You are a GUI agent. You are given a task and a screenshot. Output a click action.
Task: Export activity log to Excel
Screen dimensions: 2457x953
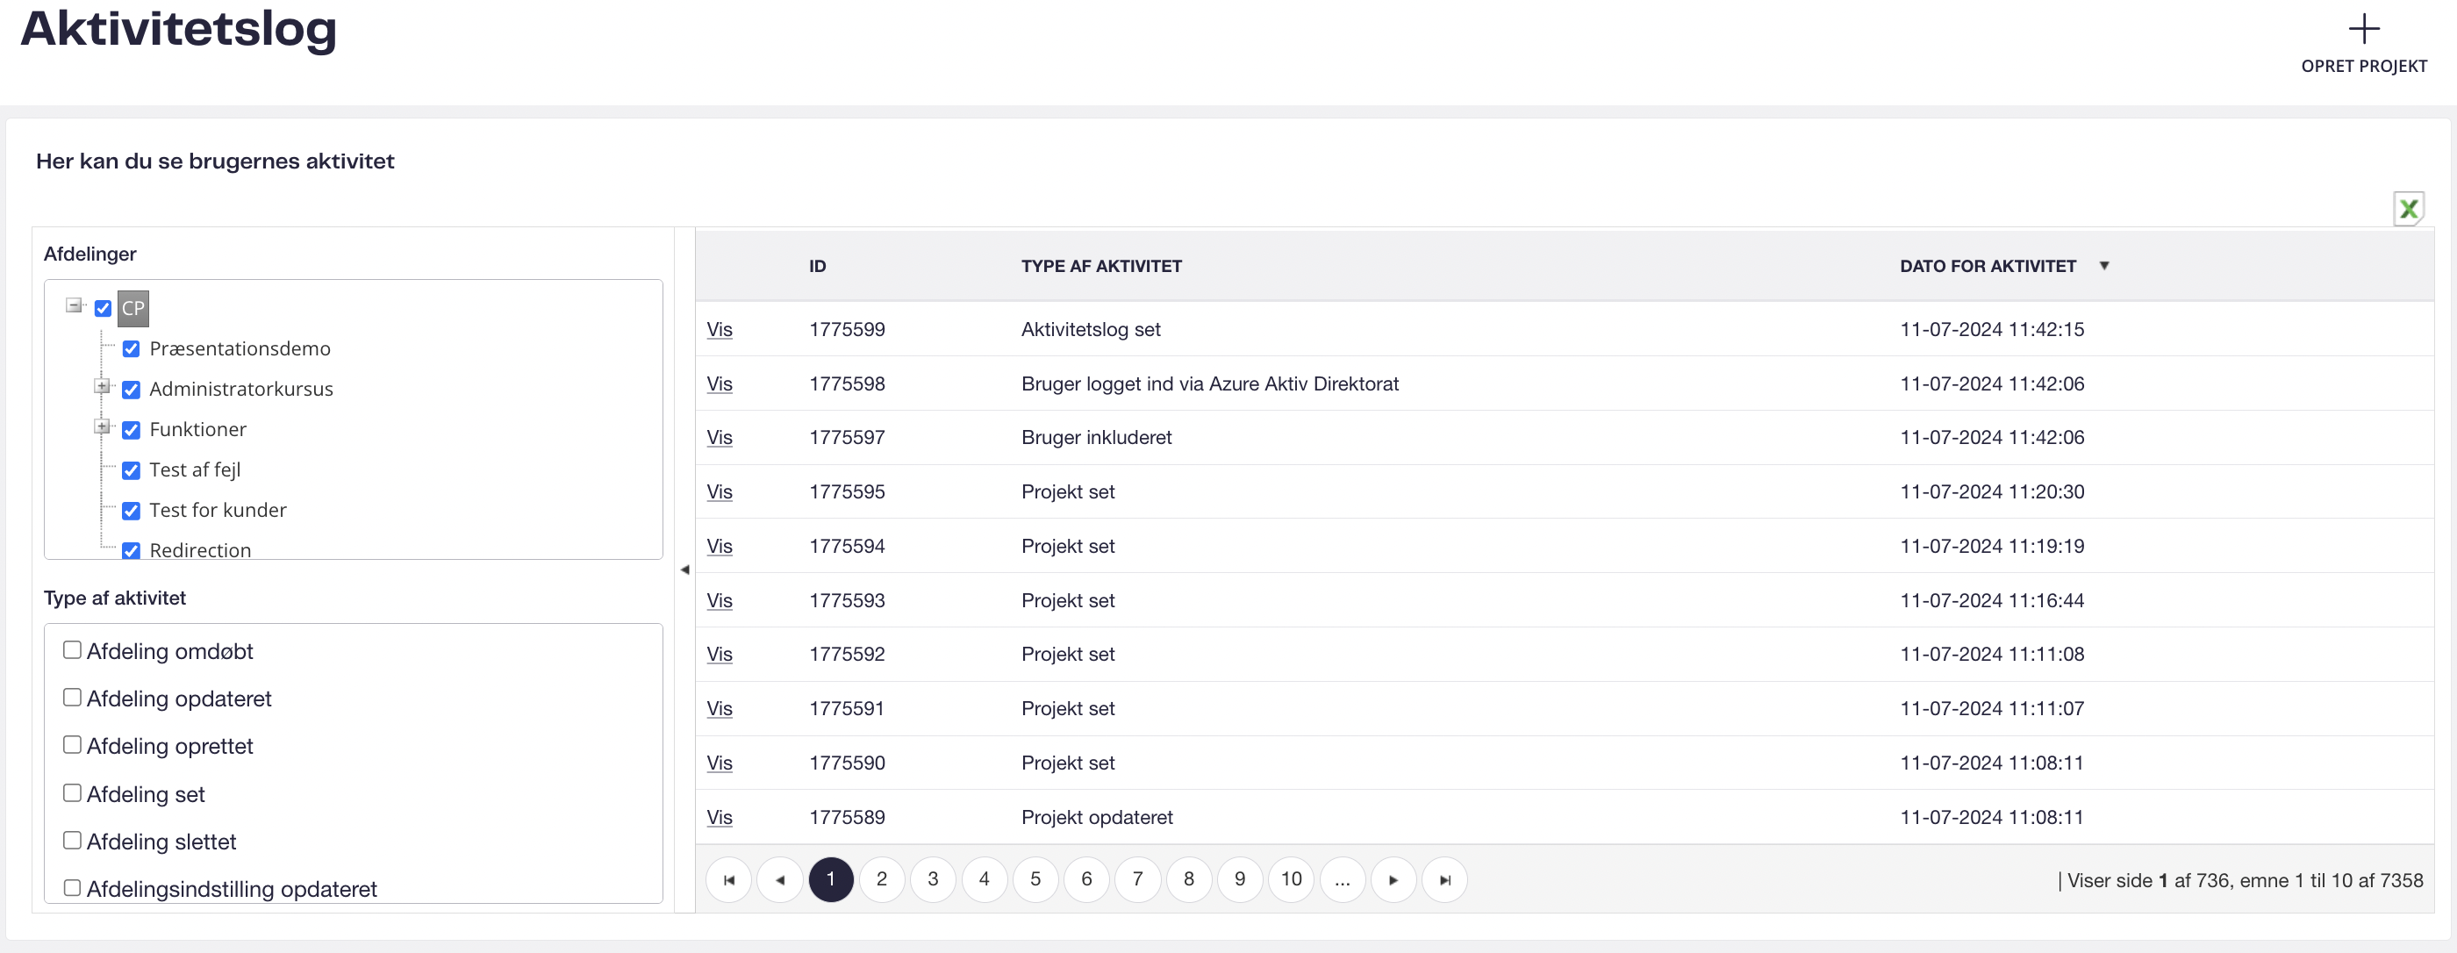coord(2409,209)
